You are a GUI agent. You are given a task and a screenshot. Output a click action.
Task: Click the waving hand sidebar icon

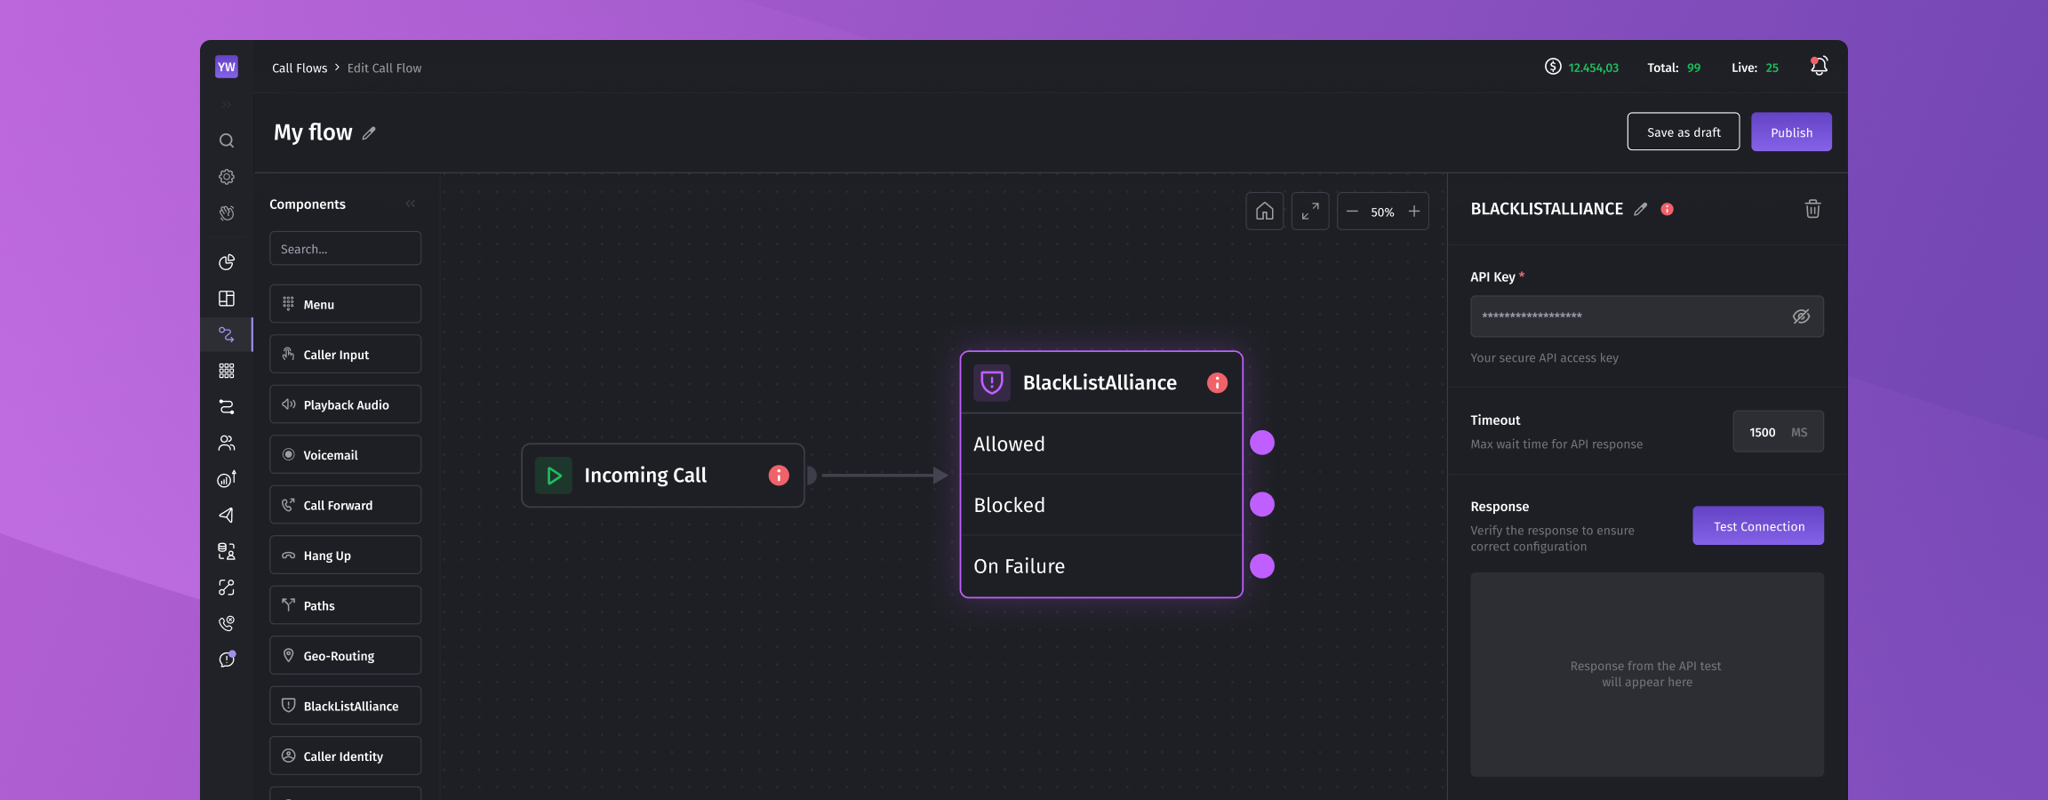coord(227,213)
